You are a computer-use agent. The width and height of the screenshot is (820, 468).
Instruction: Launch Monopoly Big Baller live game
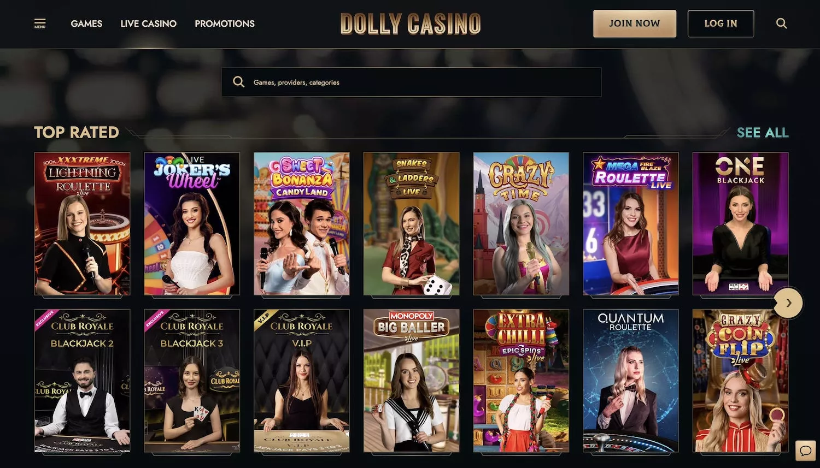(412, 381)
